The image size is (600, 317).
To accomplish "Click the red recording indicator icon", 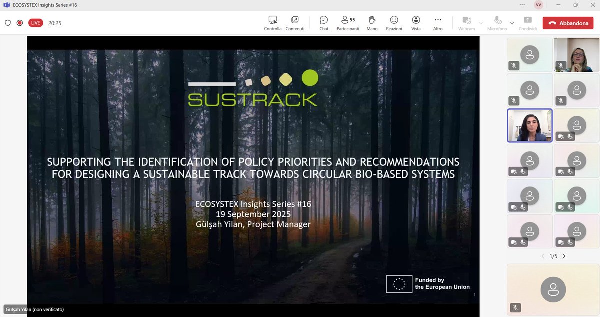I will click(x=20, y=23).
